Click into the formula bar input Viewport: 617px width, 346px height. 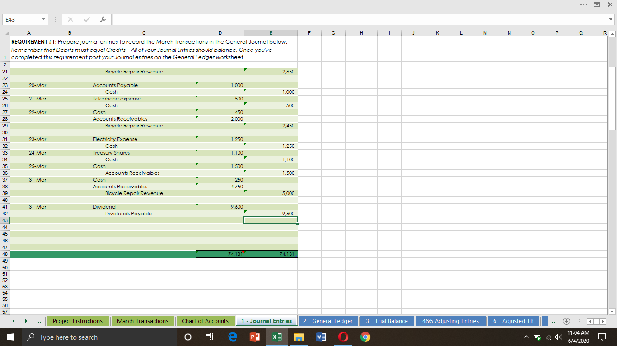tap(360, 20)
